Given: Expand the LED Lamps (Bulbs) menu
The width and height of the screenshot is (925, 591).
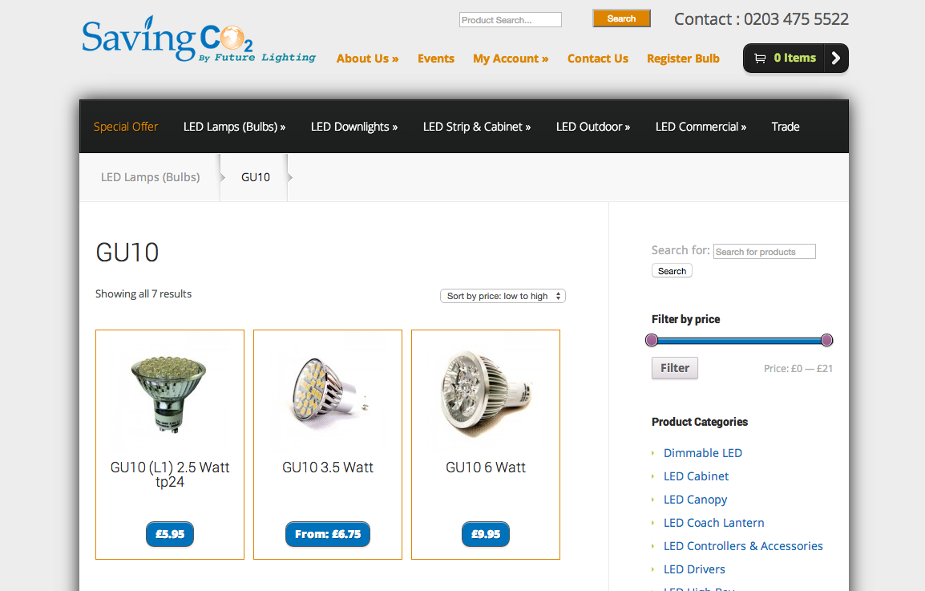Looking at the screenshot, I should [234, 127].
